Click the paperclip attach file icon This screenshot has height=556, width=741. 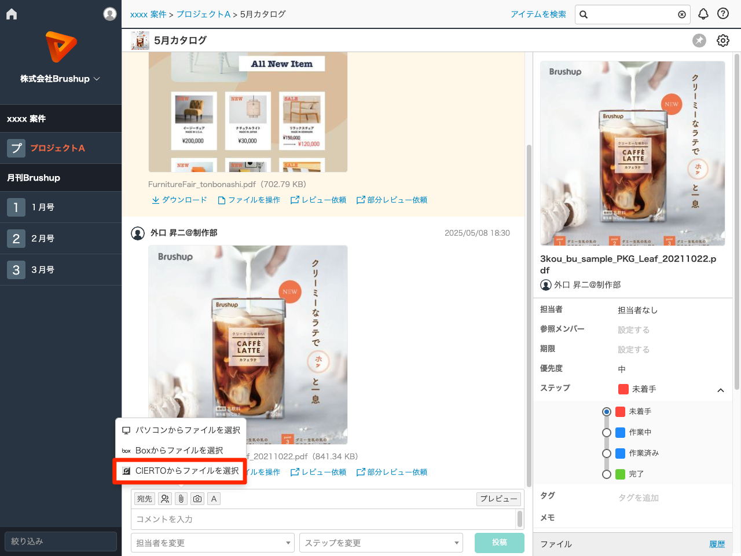point(181,499)
